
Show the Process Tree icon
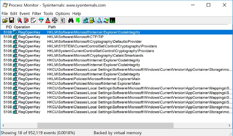tap(63, 20)
